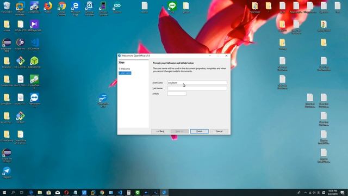Close the Welcome to OpenOffice dialog
This screenshot has height=196, width=348.
(x=226, y=56)
